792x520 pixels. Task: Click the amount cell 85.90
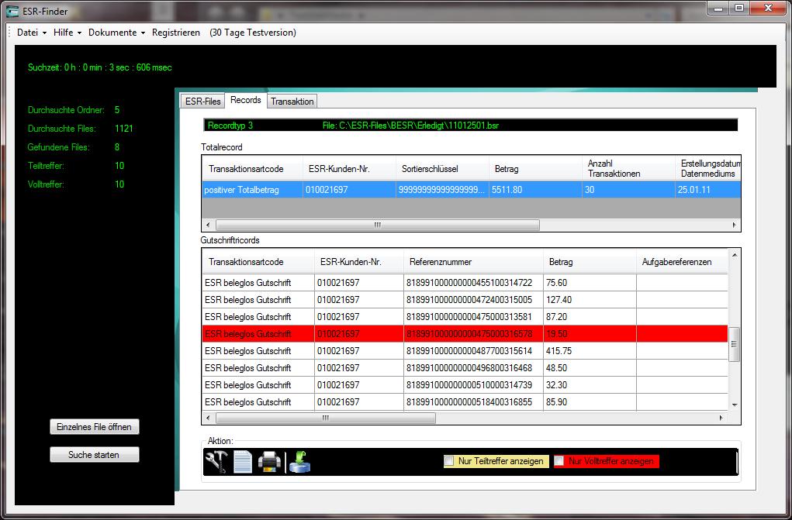[x=590, y=402]
